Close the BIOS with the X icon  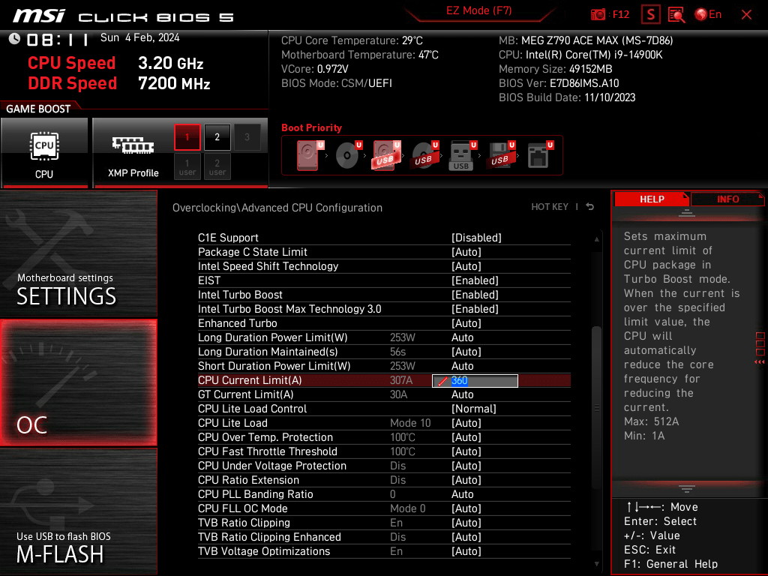tap(746, 15)
